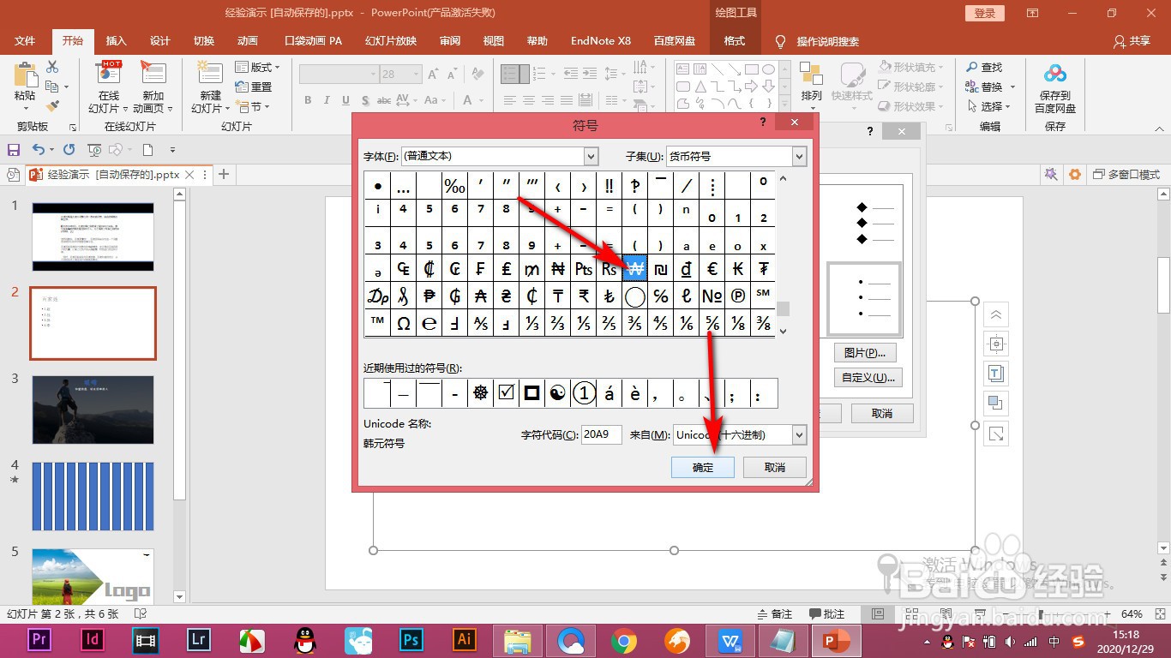Image resolution: width=1171 pixels, height=658 pixels.
Task: Open the 来自 encoding dropdown
Action: 799,435
